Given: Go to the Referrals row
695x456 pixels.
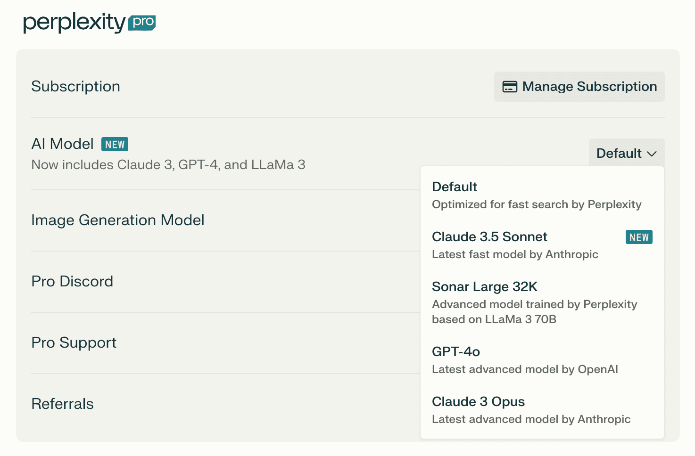Looking at the screenshot, I should point(62,404).
